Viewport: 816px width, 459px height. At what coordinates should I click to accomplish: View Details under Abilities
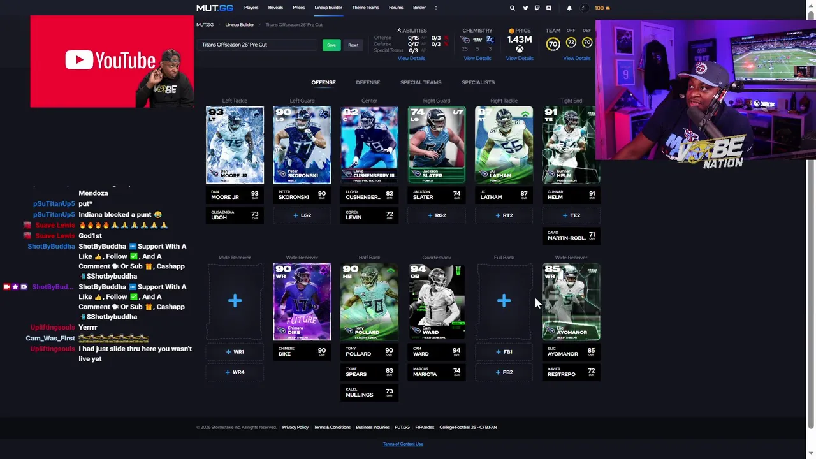click(x=411, y=58)
